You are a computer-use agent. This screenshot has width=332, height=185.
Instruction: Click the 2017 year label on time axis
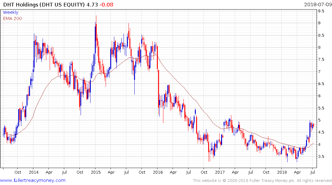click(x=220, y=172)
